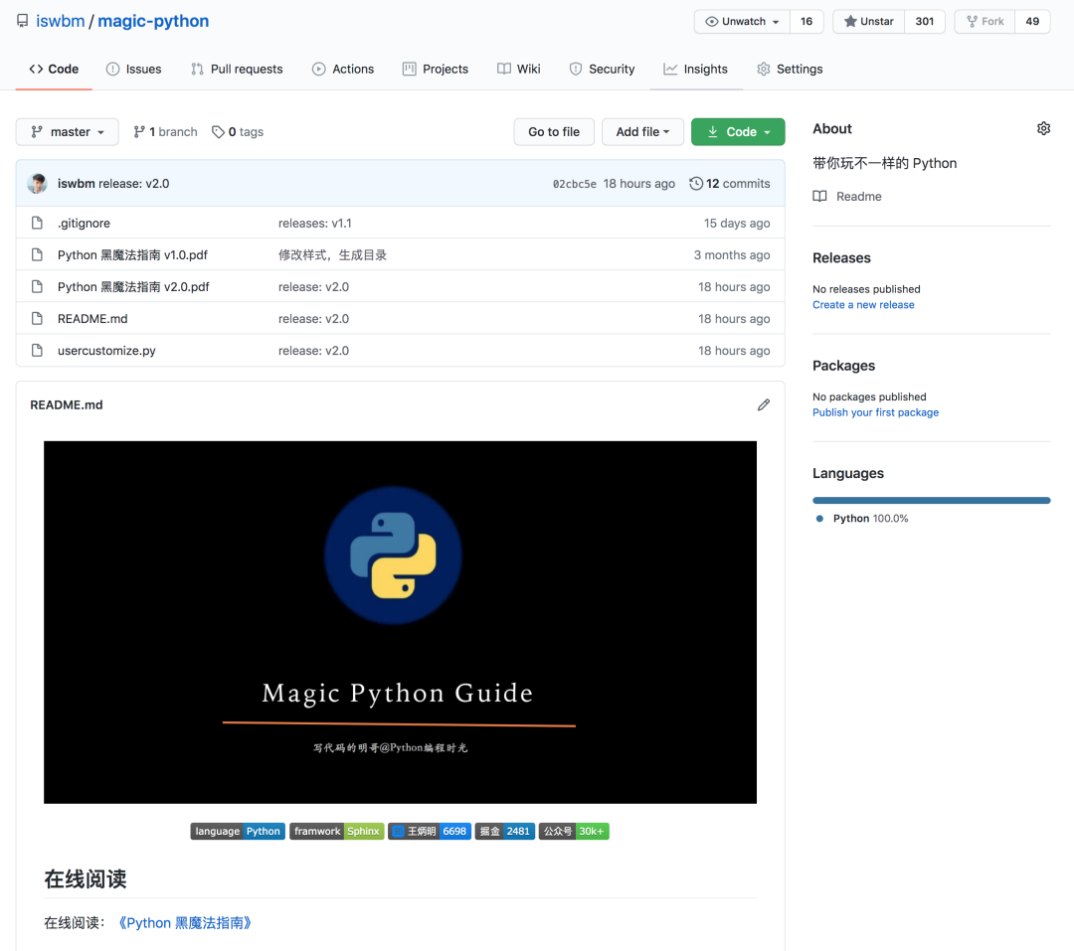Screen dimensions: 1074x951
Task: Open Python 黑魔法指南 v2.0.pdf
Action: click(133, 287)
